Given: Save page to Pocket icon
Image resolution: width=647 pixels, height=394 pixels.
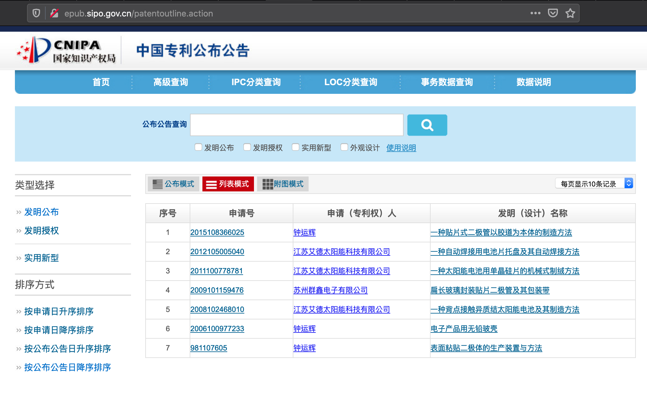Looking at the screenshot, I should click(x=553, y=13).
